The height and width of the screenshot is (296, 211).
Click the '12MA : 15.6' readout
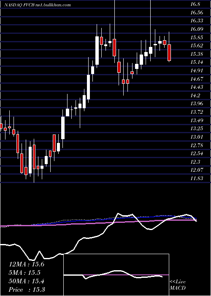click(27, 264)
